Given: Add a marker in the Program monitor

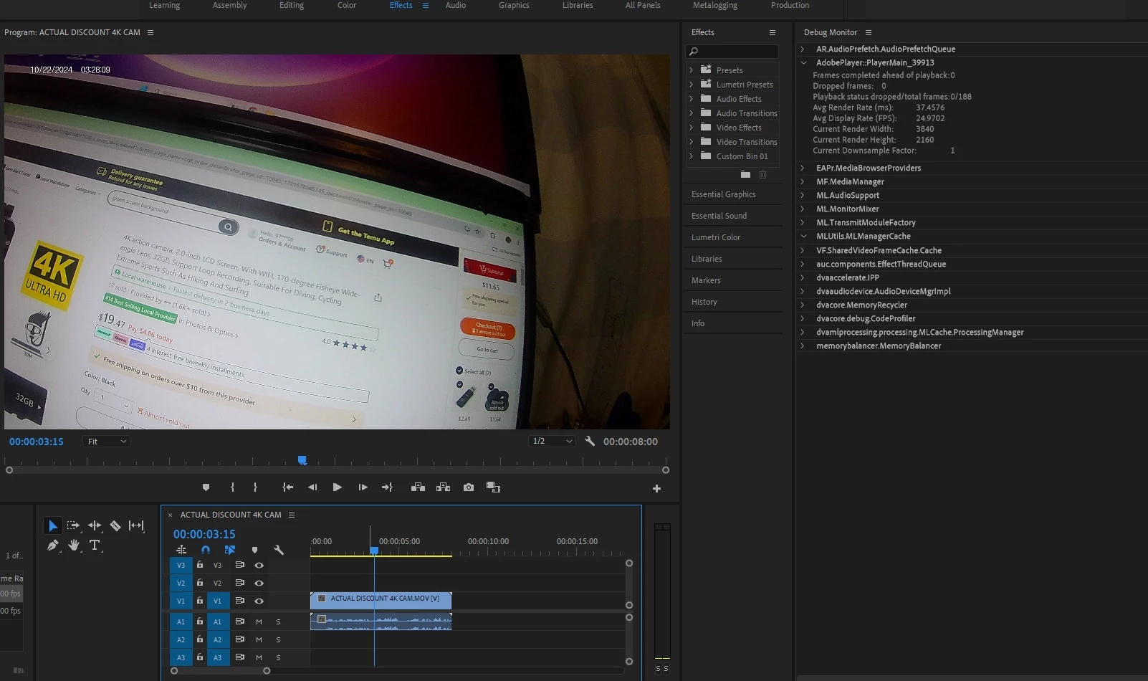Looking at the screenshot, I should 206,487.
